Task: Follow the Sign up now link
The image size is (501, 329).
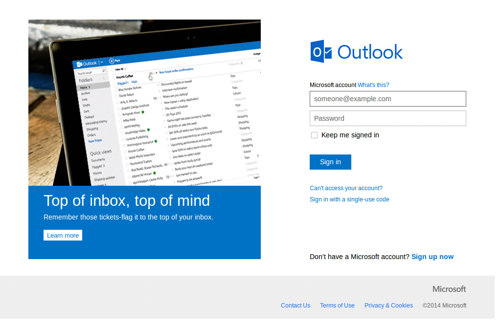Action: [x=433, y=257]
